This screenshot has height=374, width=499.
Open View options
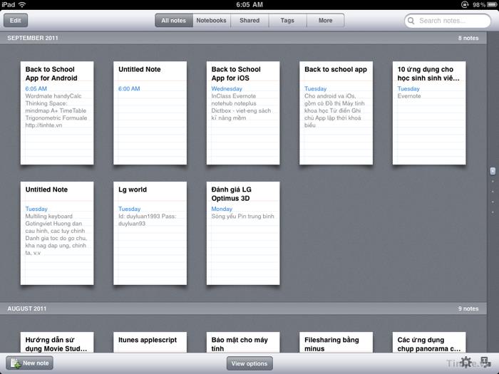point(249,363)
